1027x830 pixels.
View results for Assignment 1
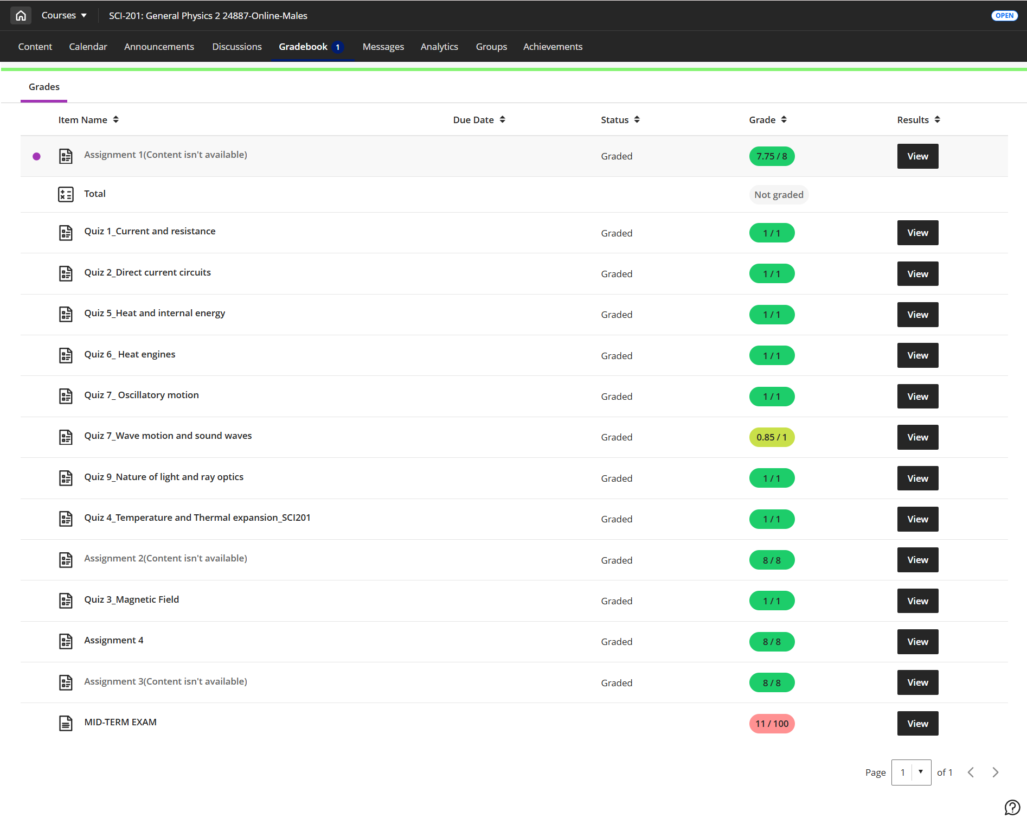coord(917,156)
